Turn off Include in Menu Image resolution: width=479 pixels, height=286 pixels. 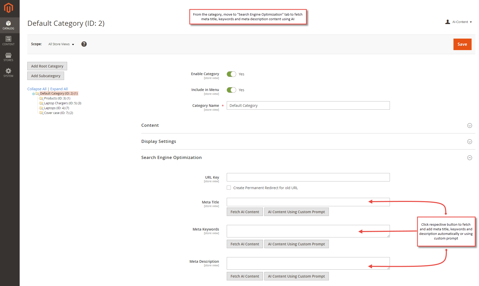tap(231, 90)
